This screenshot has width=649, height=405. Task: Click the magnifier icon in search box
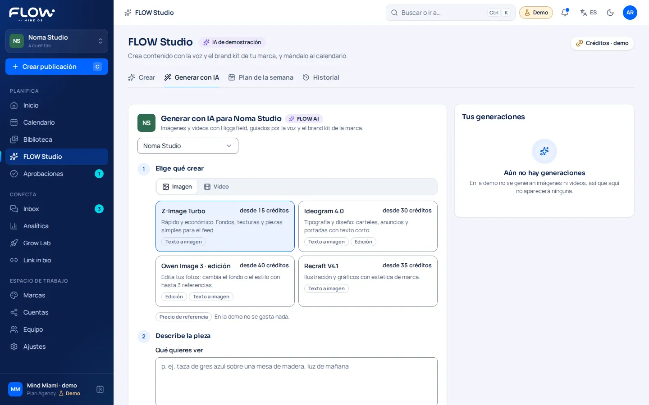pyautogui.click(x=394, y=13)
